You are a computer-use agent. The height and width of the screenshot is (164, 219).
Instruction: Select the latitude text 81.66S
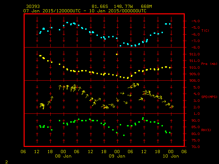(x=100, y=6)
